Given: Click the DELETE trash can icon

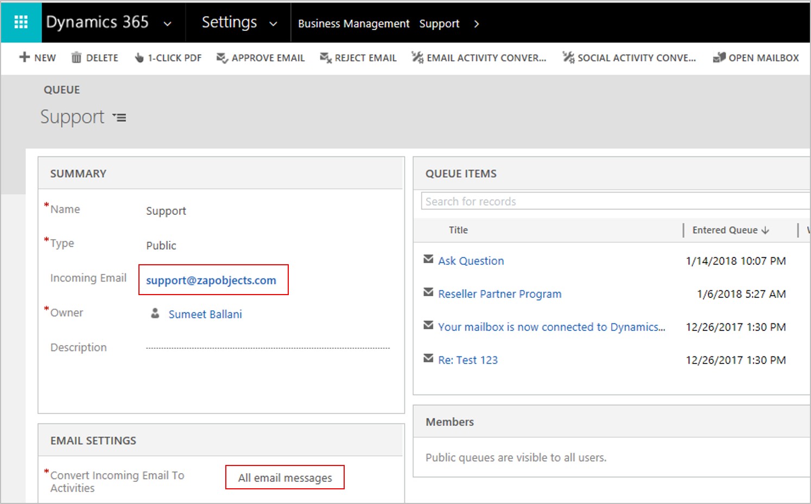Looking at the screenshot, I should tap(77, 57).
